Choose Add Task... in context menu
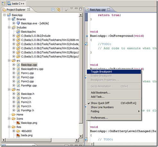The width and height of the screenshot is (158, 147). tap(114, 97)
